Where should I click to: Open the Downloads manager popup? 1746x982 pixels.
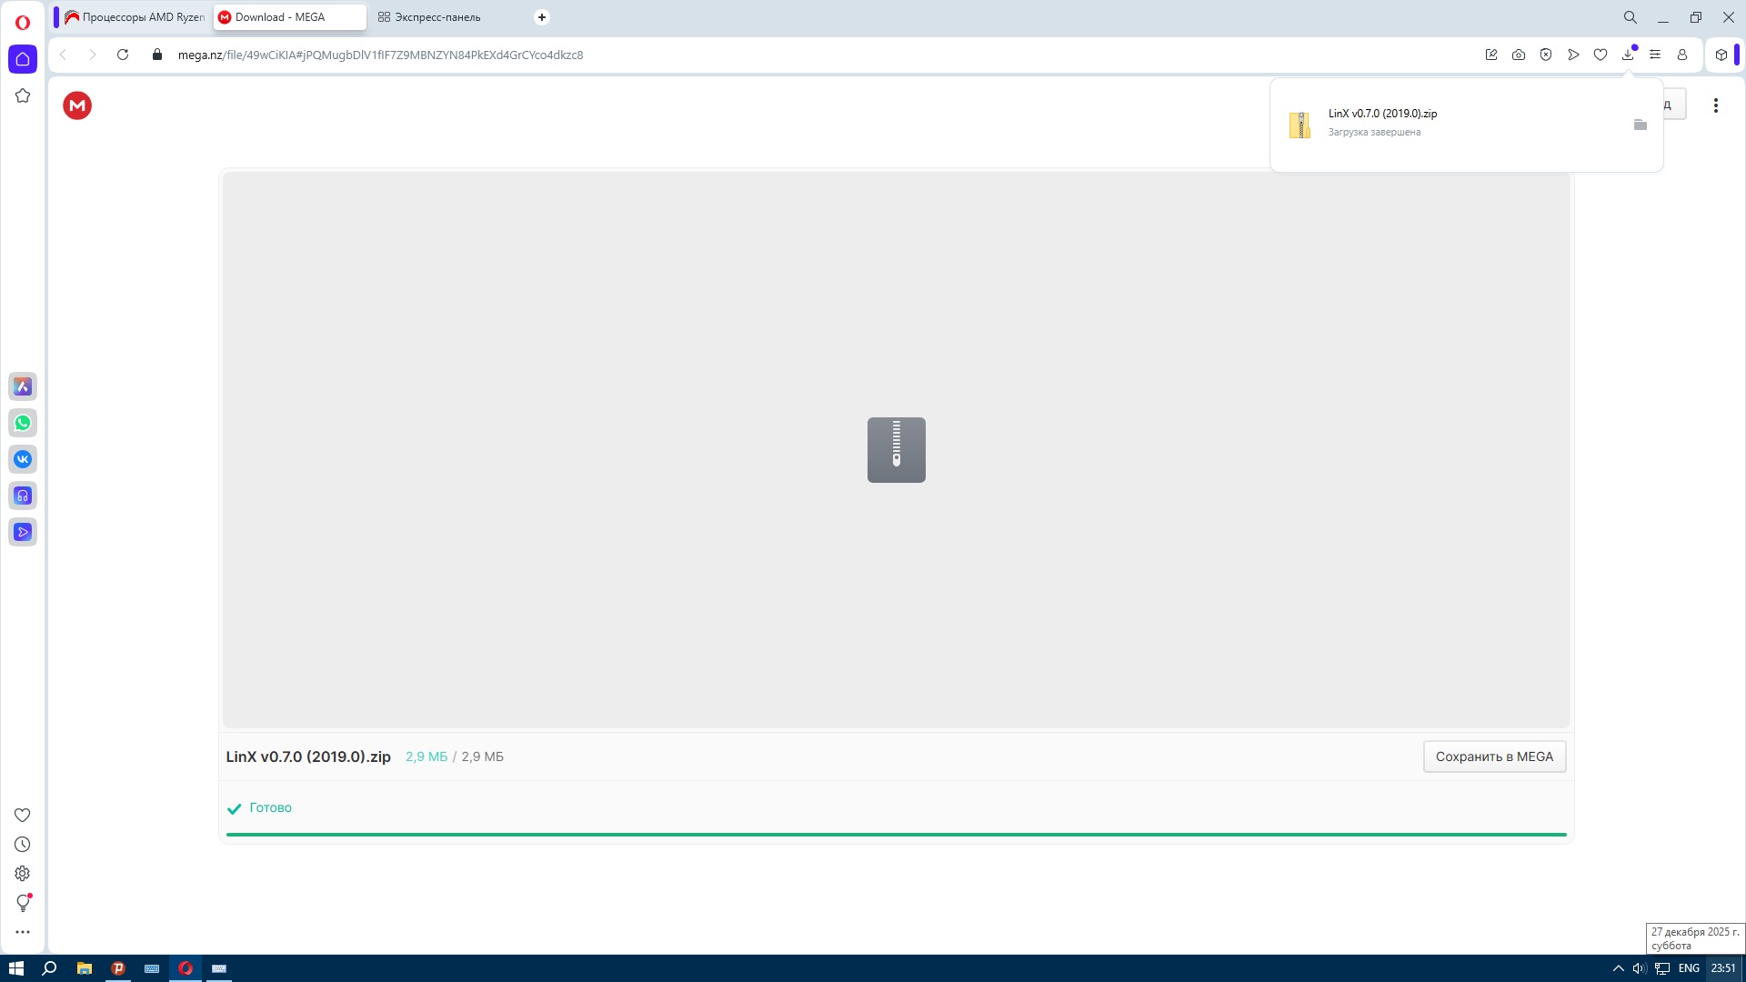pos(1628,55)
